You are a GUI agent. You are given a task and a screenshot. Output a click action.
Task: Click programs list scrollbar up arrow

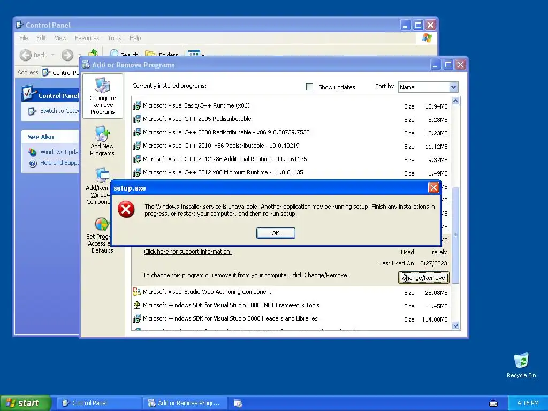click(455, 101)
